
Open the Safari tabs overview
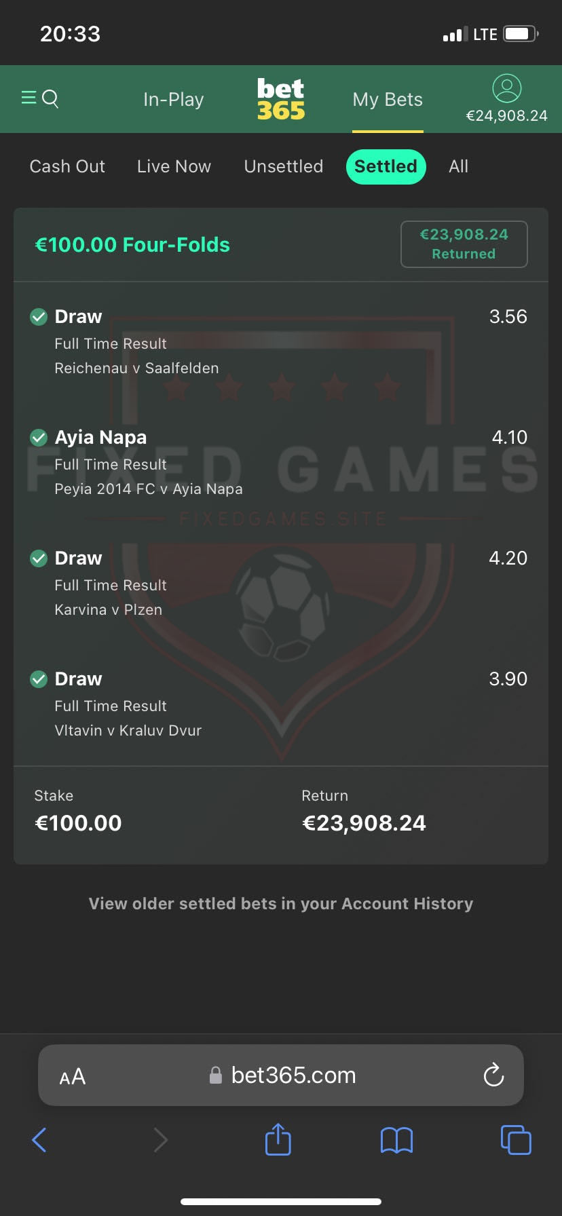(516, 1140)
